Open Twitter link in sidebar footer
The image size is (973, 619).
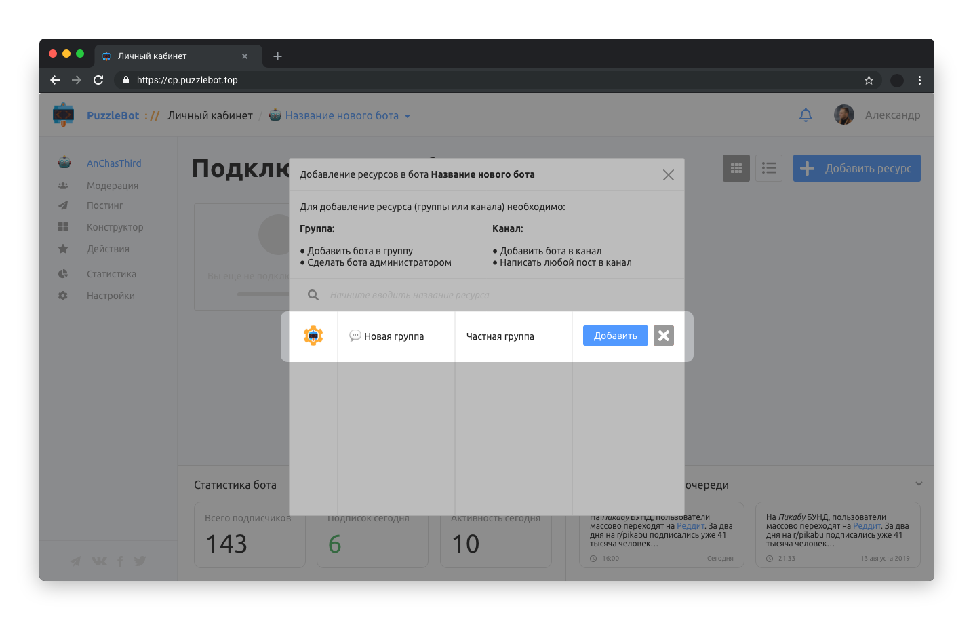(x=140, y=561)
